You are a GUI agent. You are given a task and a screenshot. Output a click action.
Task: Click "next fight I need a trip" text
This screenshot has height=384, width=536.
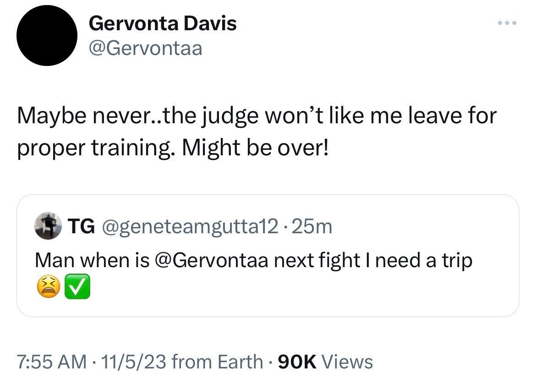coord(373,260)
